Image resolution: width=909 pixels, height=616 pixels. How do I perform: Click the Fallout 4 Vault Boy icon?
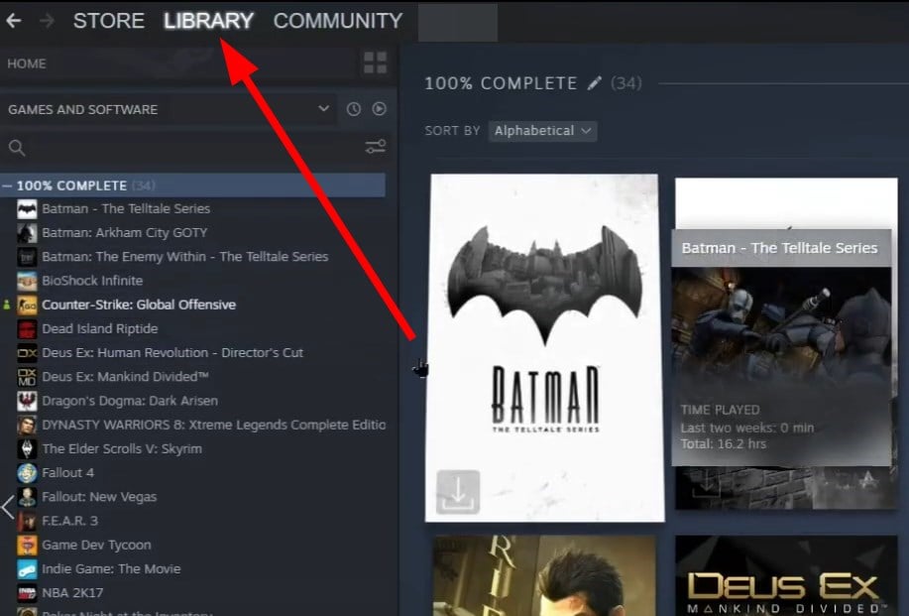pos(27,473)
